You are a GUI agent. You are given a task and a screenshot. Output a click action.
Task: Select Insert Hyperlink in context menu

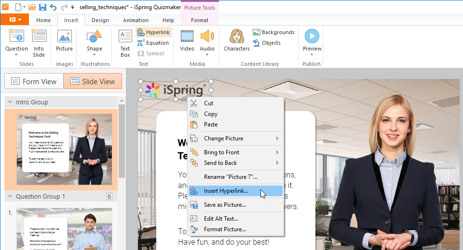point(236,191)
